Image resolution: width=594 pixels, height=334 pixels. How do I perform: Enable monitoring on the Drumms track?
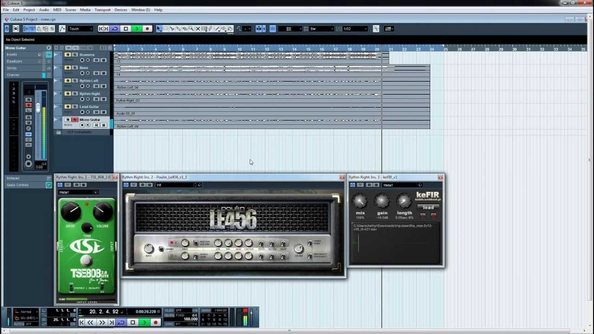pyautogui.click(x=88, y=60)
